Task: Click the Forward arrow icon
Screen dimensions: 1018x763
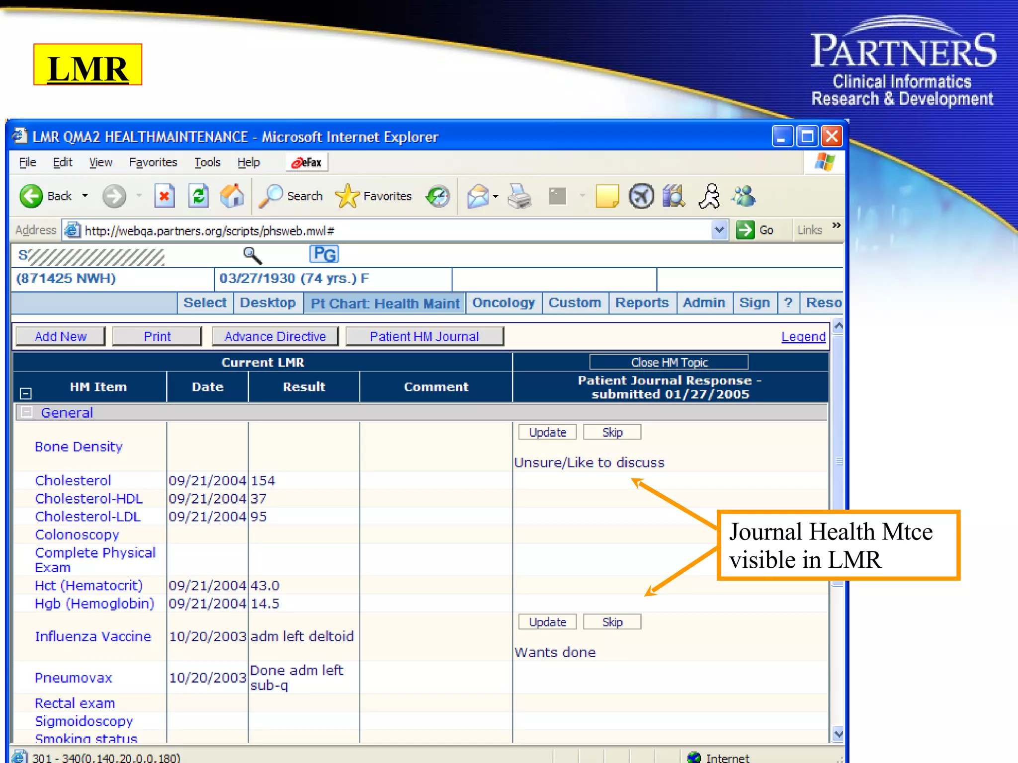Action: [114, 196]
